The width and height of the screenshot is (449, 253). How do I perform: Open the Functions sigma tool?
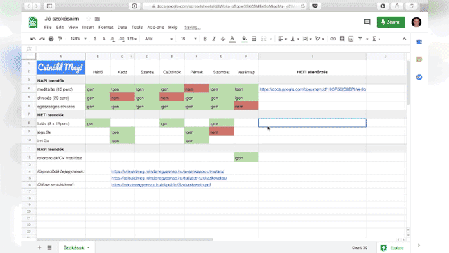pyautogui.click(x=374, y=39)
